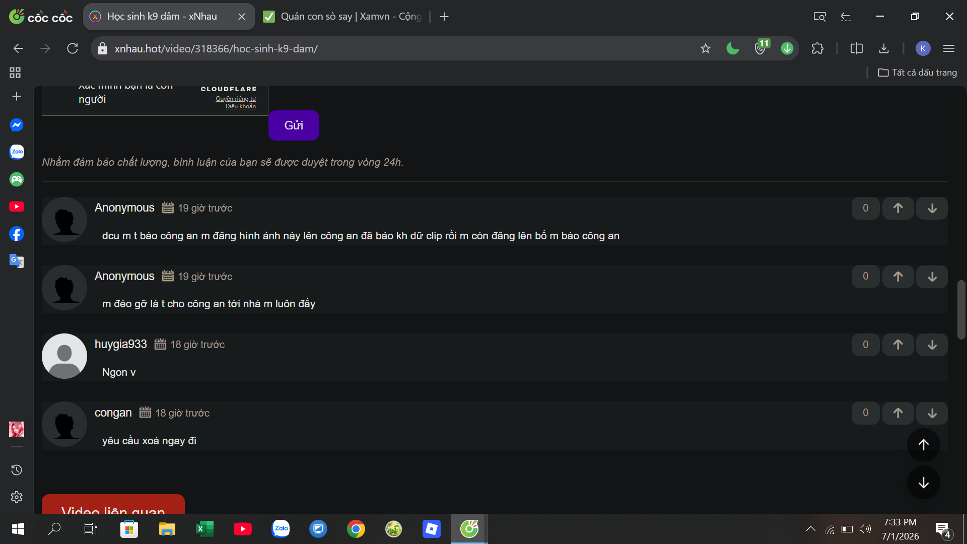Image resolution: width=967 pixels, height=544 pixels.
Task: Expand the system tray hidden icons chevron
Action: tap(810, 529)
